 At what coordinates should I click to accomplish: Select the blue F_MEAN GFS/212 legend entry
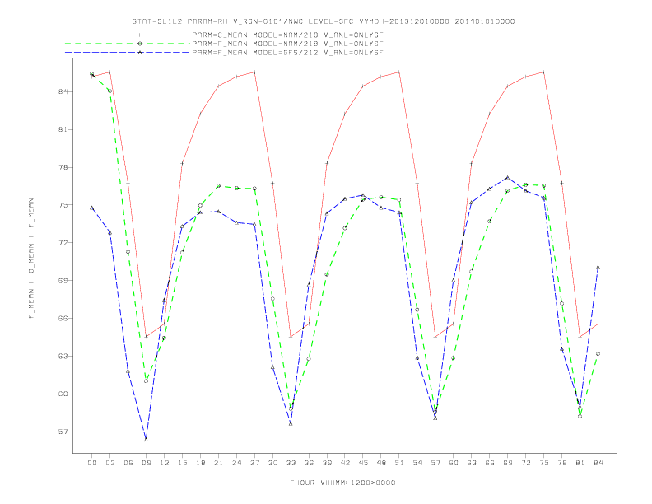click(x=224, y=53)
